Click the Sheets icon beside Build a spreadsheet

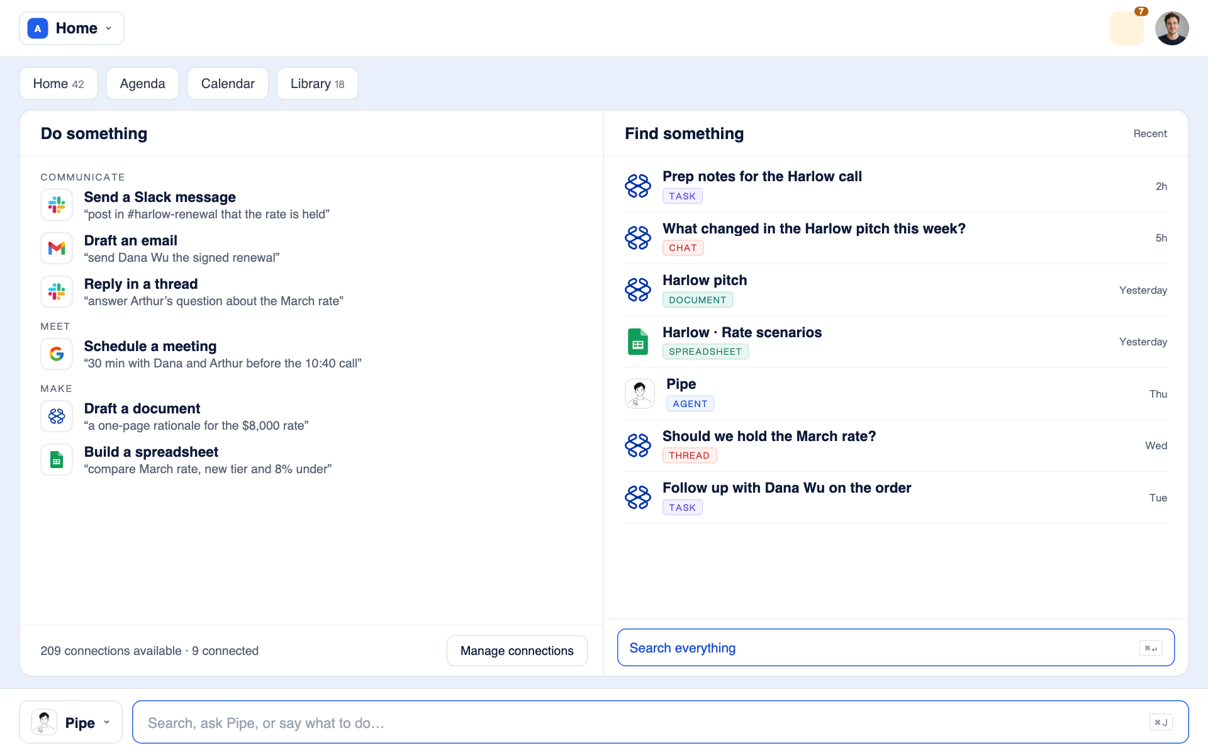[57, 460]
